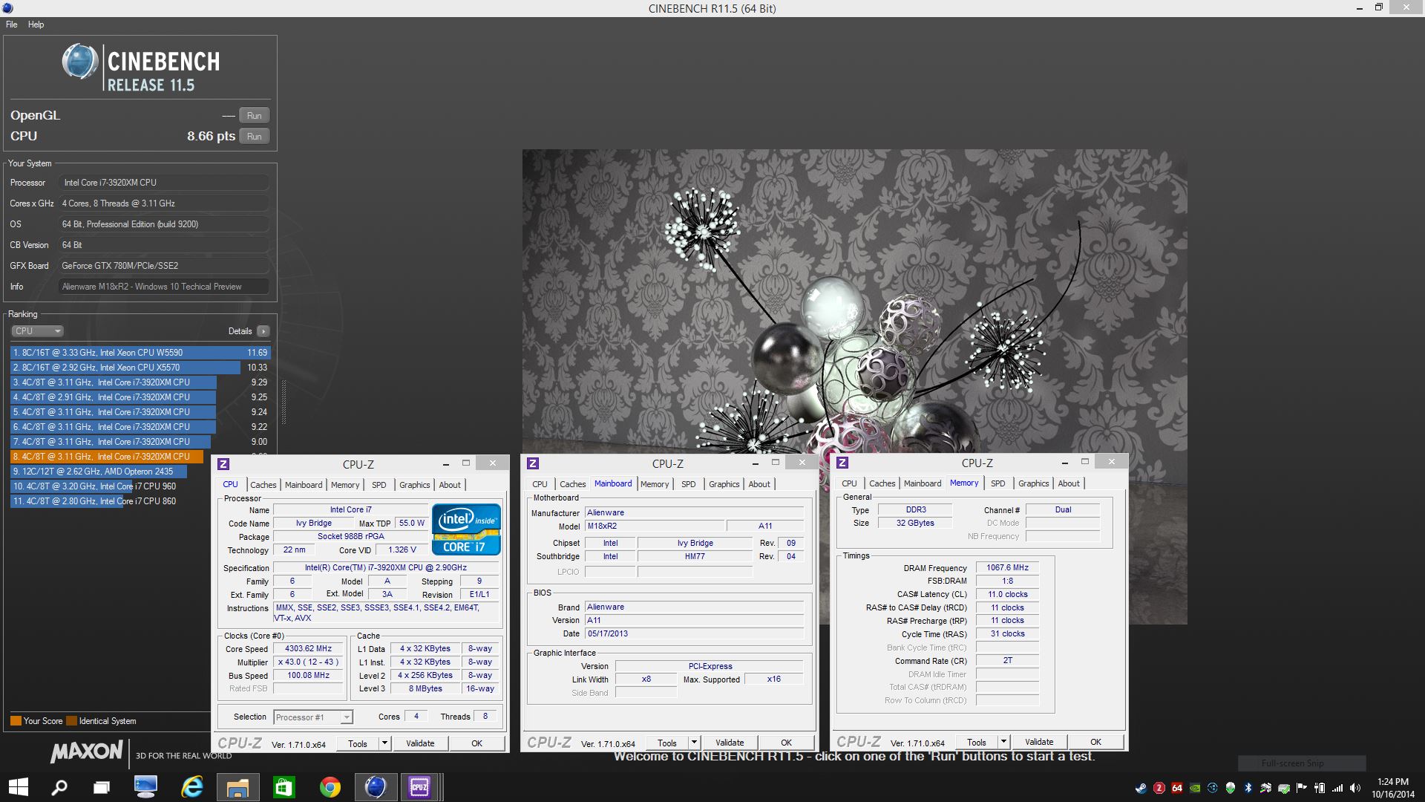Screen dimensions: 1425x802
Task: Open Graphics tab in first CPU-Z window
Action: (x=414, y=485)
